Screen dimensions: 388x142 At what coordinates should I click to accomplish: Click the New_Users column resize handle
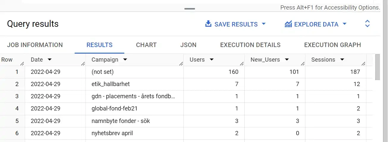pyautogui.click(x=303, y=64)
